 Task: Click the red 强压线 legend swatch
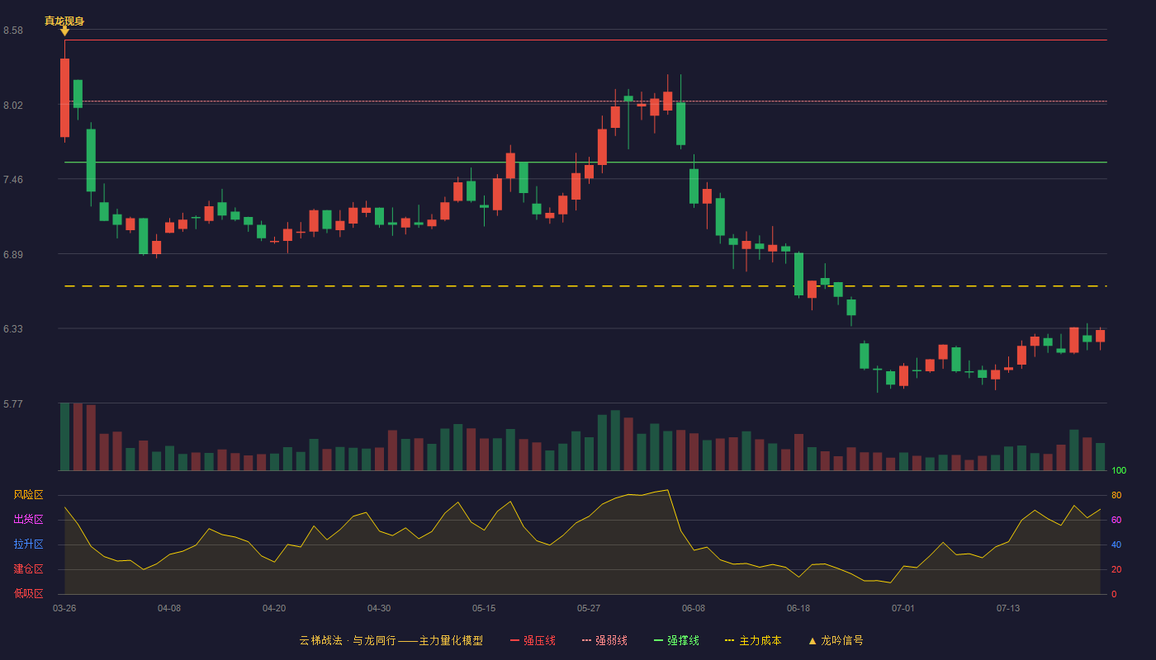tap(514, 640)
